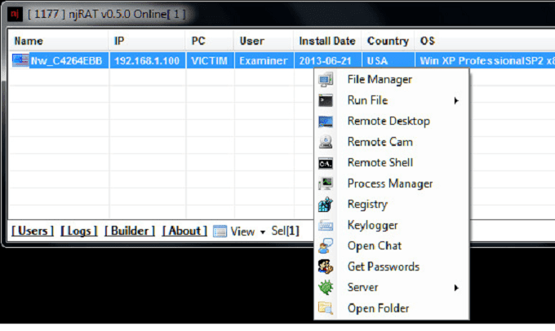Sort by the IP column header

147,41
